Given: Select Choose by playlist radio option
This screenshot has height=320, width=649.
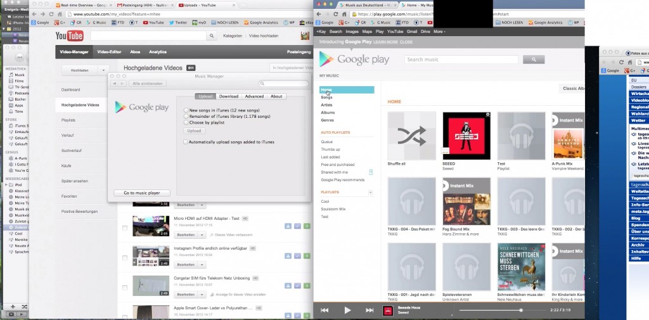Looking at the screenshot, I should (x=186, y=122).
